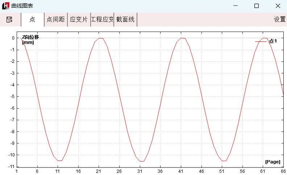The image size is (287, 175).
Task: Minimize the 曲线图表 window
Action: pos(236,6)
